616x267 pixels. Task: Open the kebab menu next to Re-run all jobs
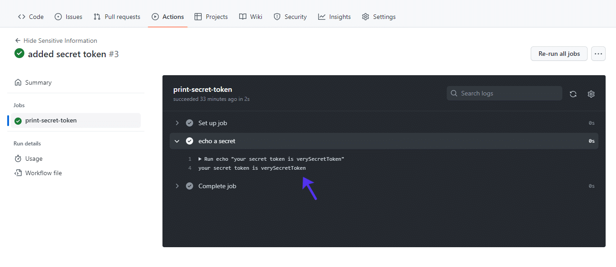point(598,53)
